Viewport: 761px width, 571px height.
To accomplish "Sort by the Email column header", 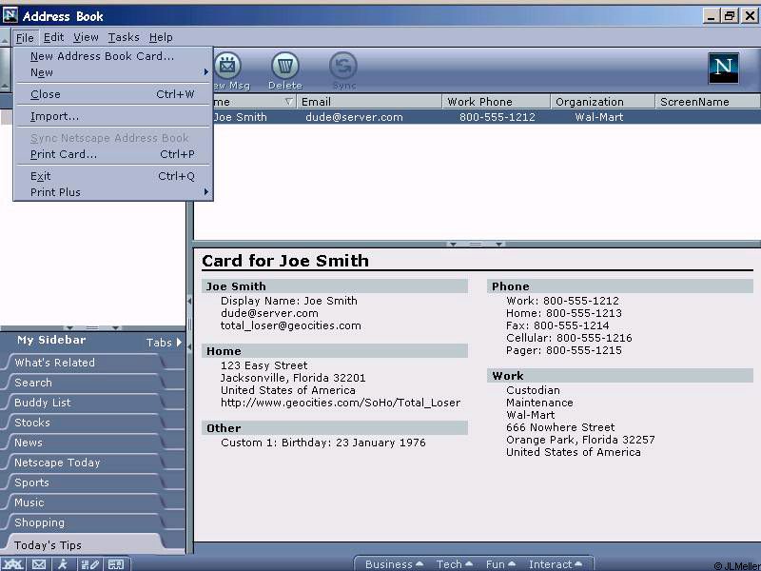I will click(369, 102).
